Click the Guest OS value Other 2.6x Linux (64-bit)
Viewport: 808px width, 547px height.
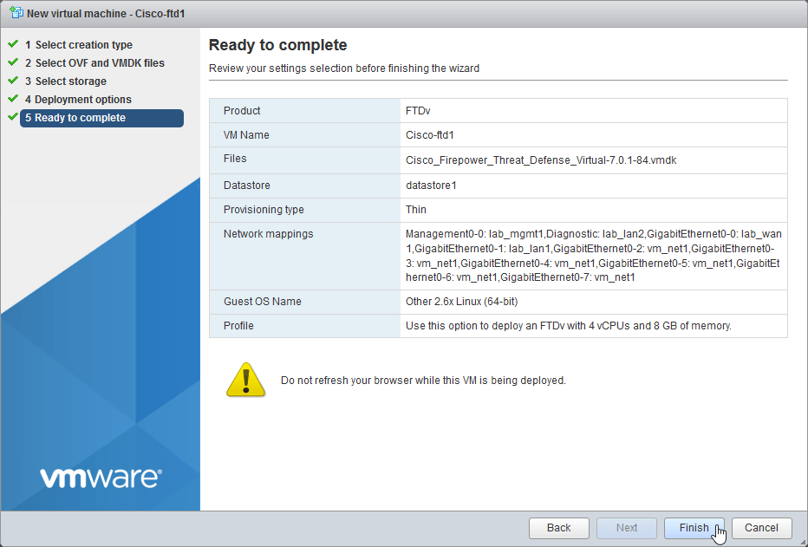point(462,302)
